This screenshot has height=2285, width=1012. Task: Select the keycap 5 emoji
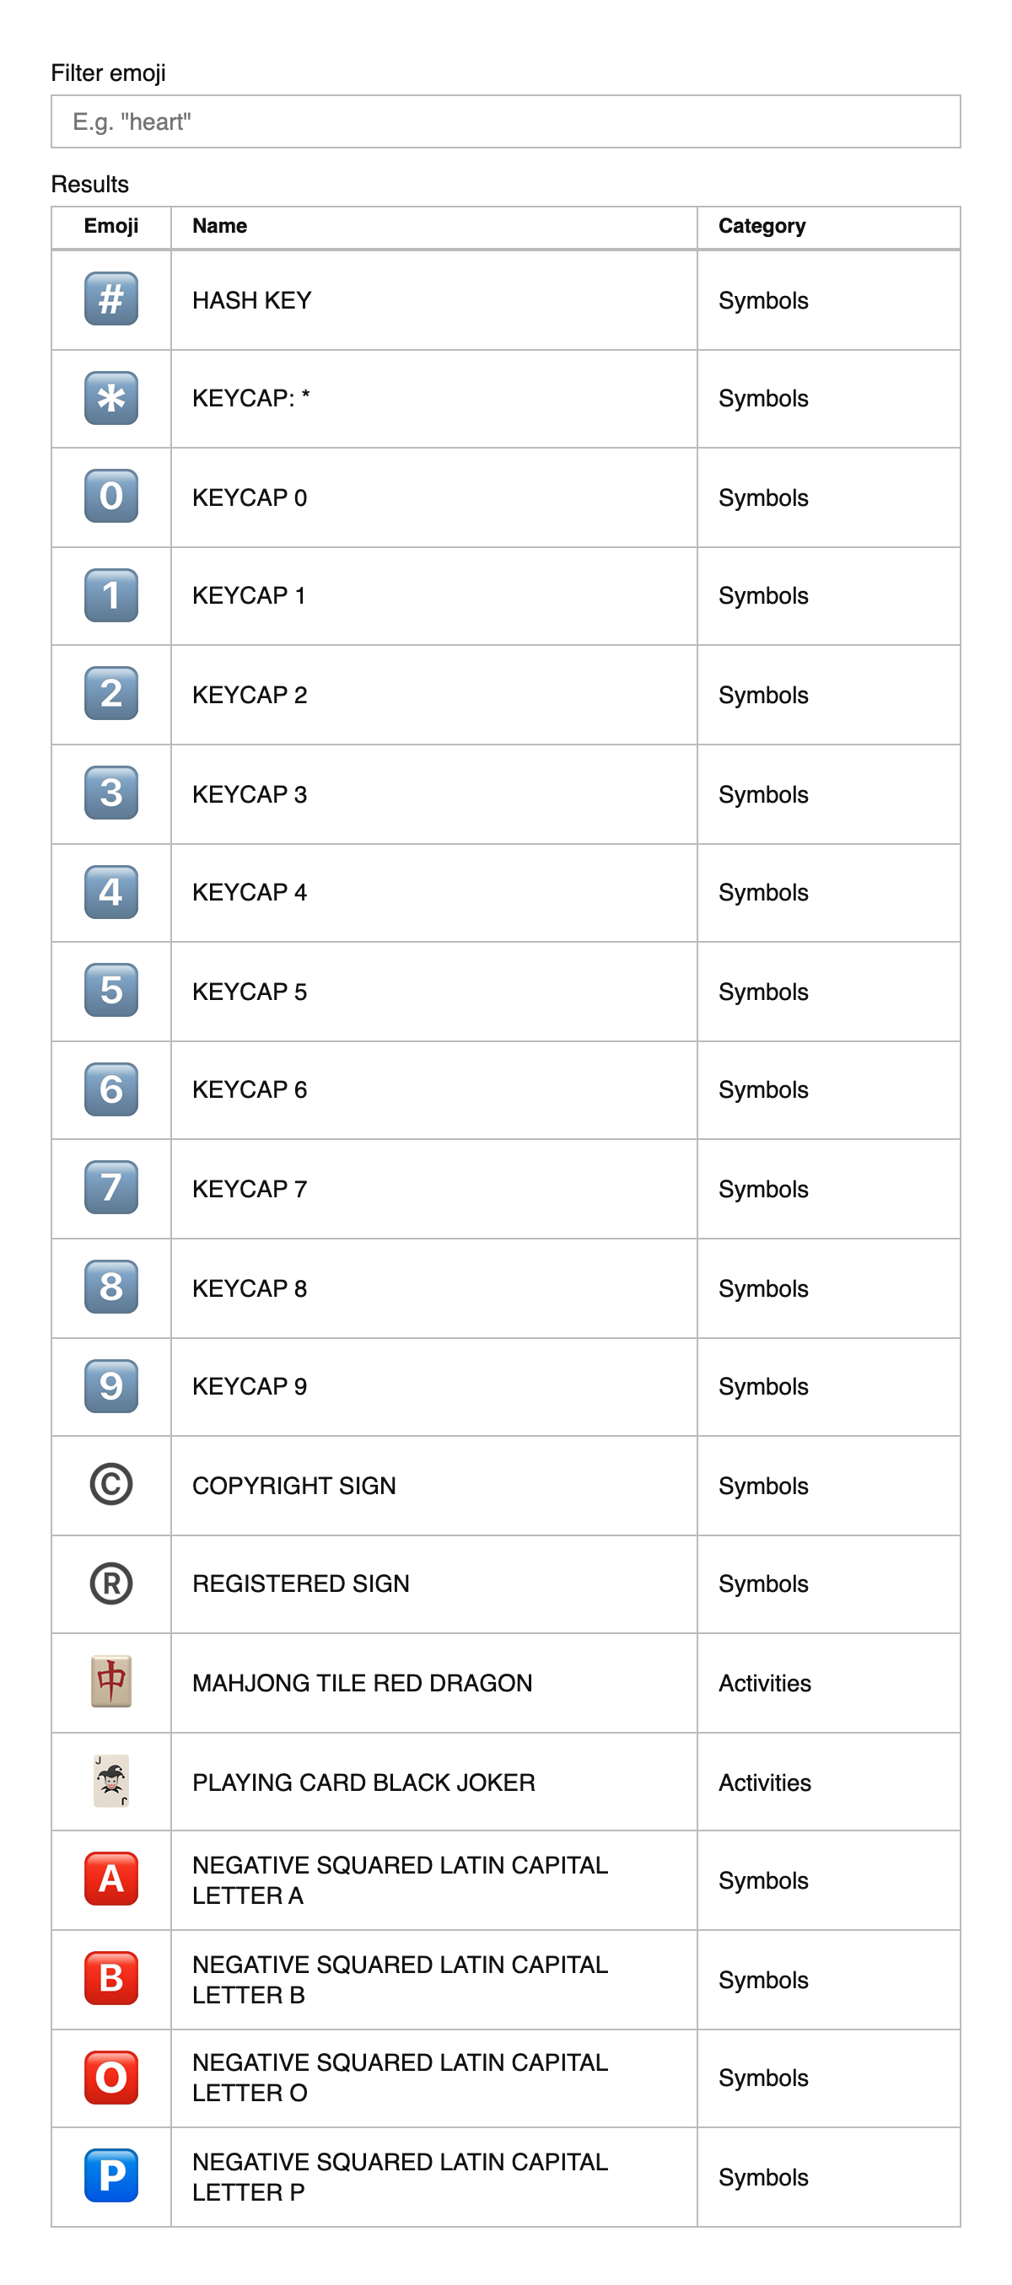click(x=110, y=990)
